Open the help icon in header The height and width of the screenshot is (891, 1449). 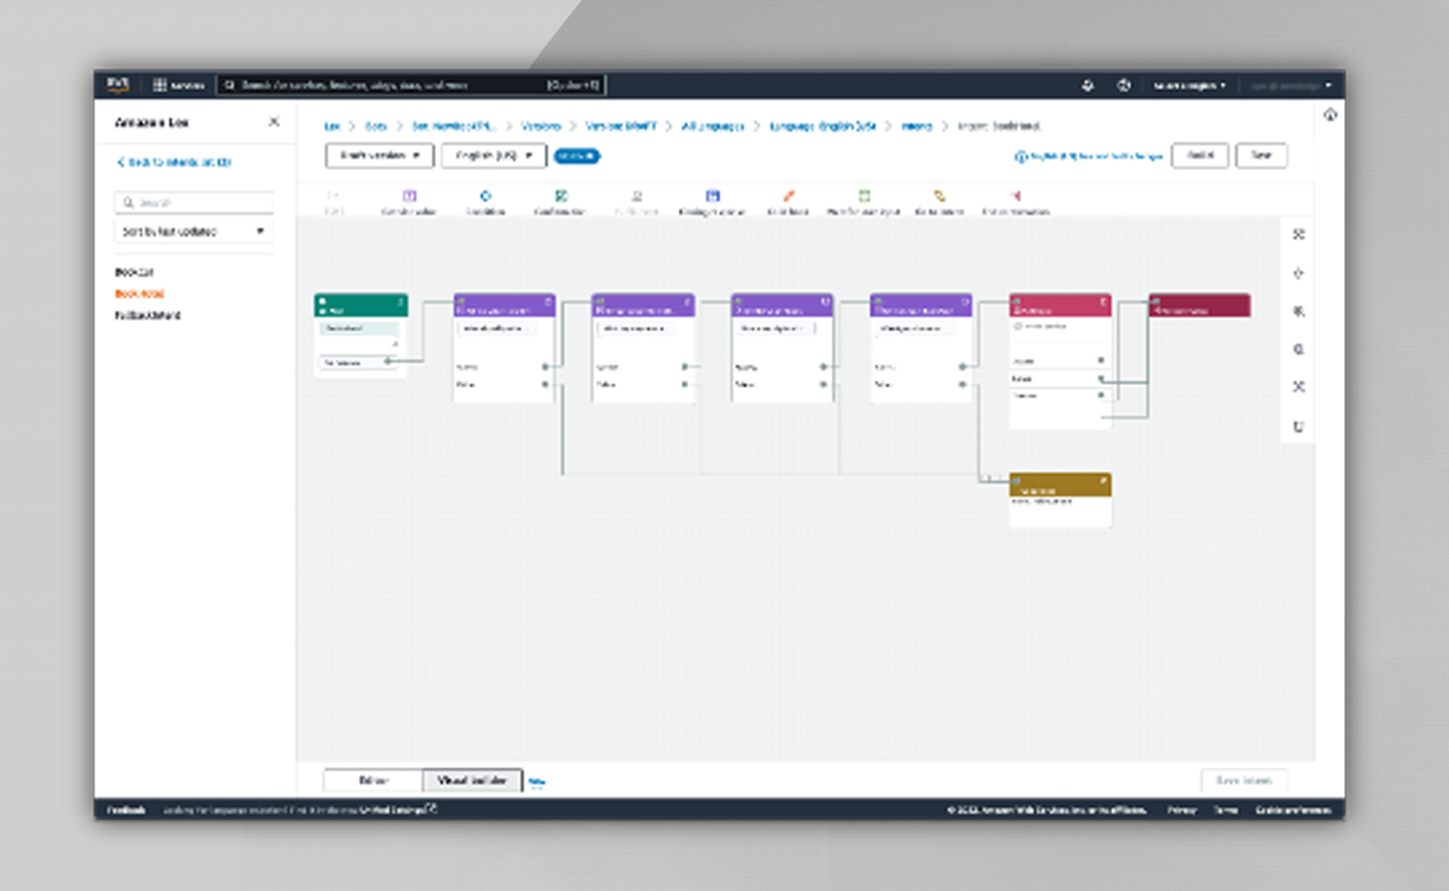click(1124, 85)
